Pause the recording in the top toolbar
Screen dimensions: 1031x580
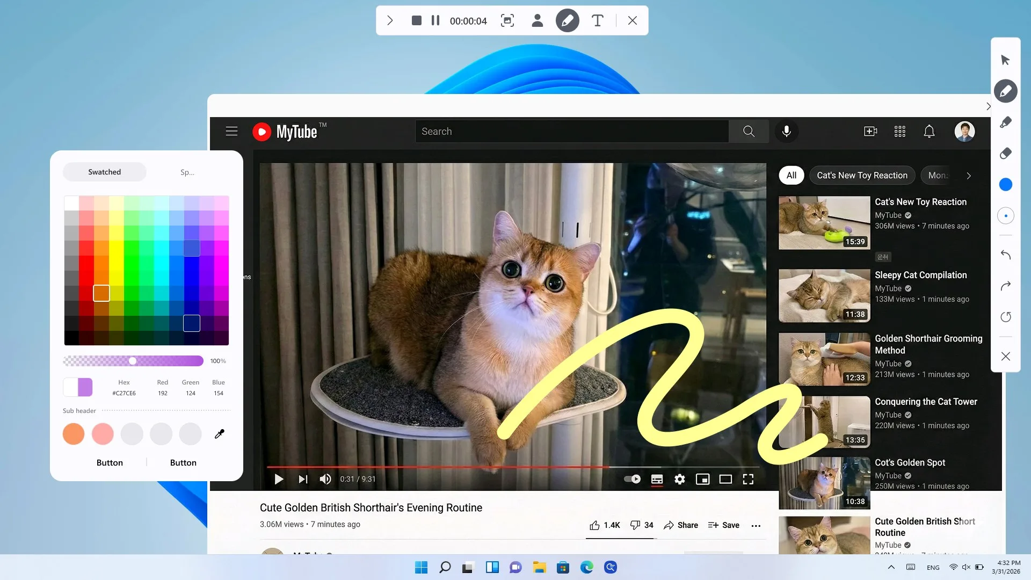435,20
